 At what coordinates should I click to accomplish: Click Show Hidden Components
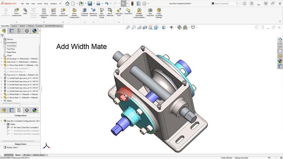click(74, 13)
